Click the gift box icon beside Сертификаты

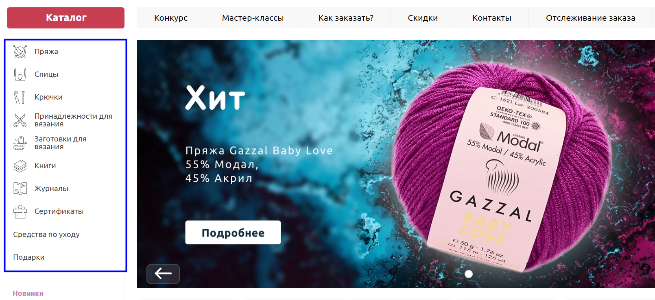pos(20,211)
